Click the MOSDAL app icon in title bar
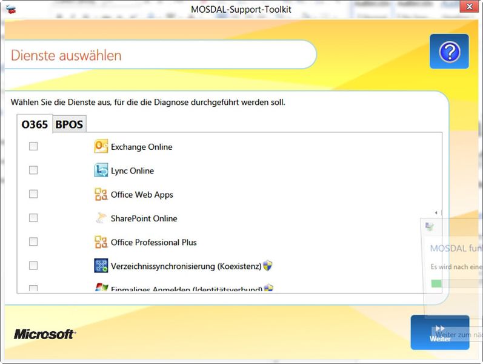Image resolution: width=483 pixels, height=364 pixels. click(11, 9)
